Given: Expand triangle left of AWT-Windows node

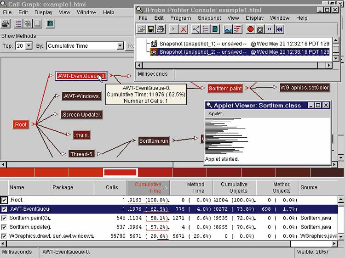Looking at the screenshot, I should [57, 96].
